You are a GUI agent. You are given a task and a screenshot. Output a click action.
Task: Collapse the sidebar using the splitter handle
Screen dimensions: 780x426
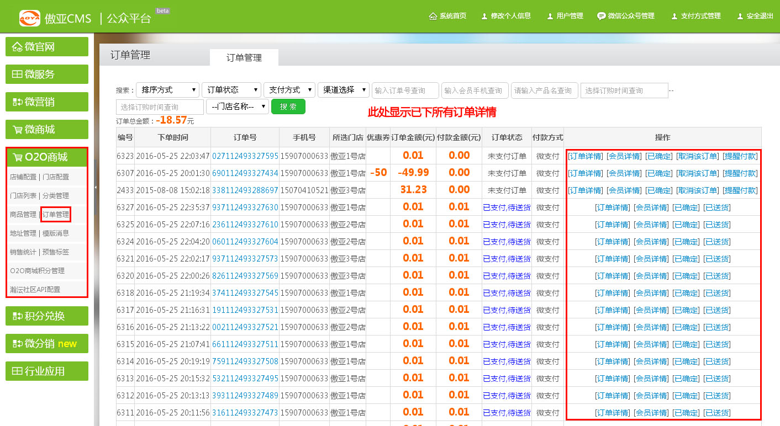[96, 188]
